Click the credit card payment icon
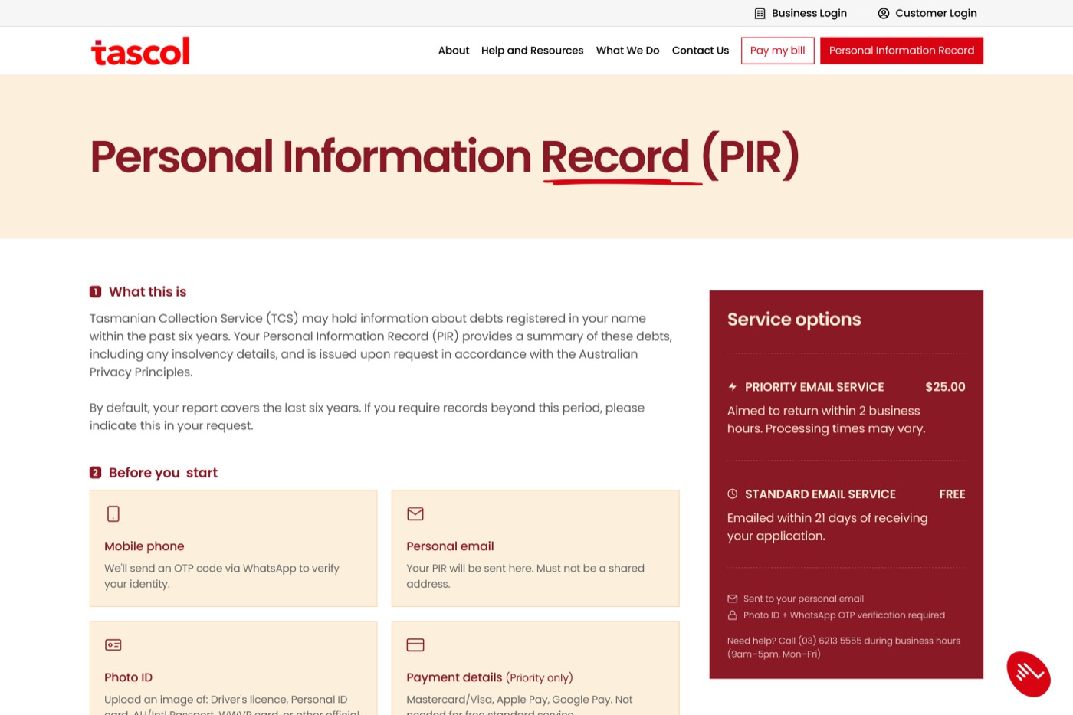Viewport: 1073px width, 715px height. pos(415,644)
